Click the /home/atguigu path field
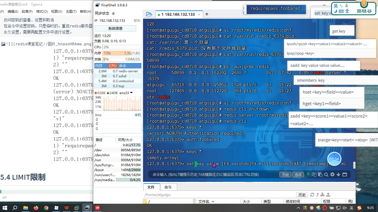 [220, 195]
